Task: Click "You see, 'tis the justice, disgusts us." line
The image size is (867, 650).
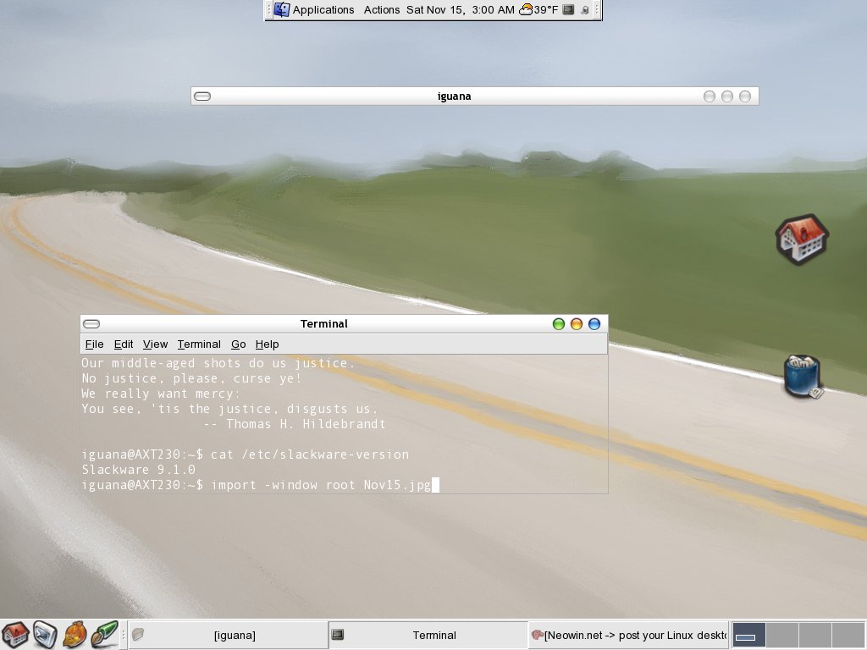Action: [x=229, y=409]
